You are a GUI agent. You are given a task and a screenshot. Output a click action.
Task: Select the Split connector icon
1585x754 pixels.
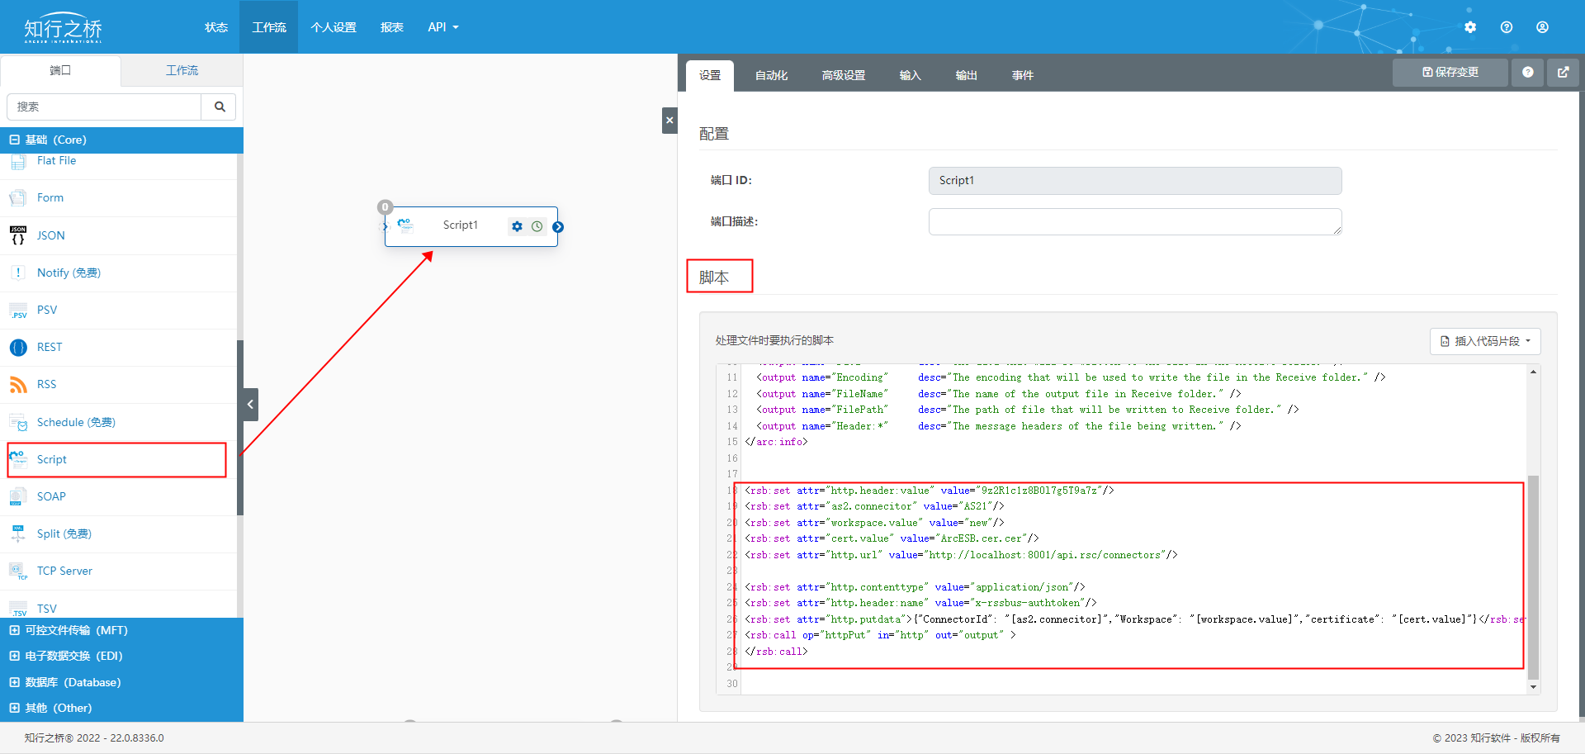pos(18,533)
